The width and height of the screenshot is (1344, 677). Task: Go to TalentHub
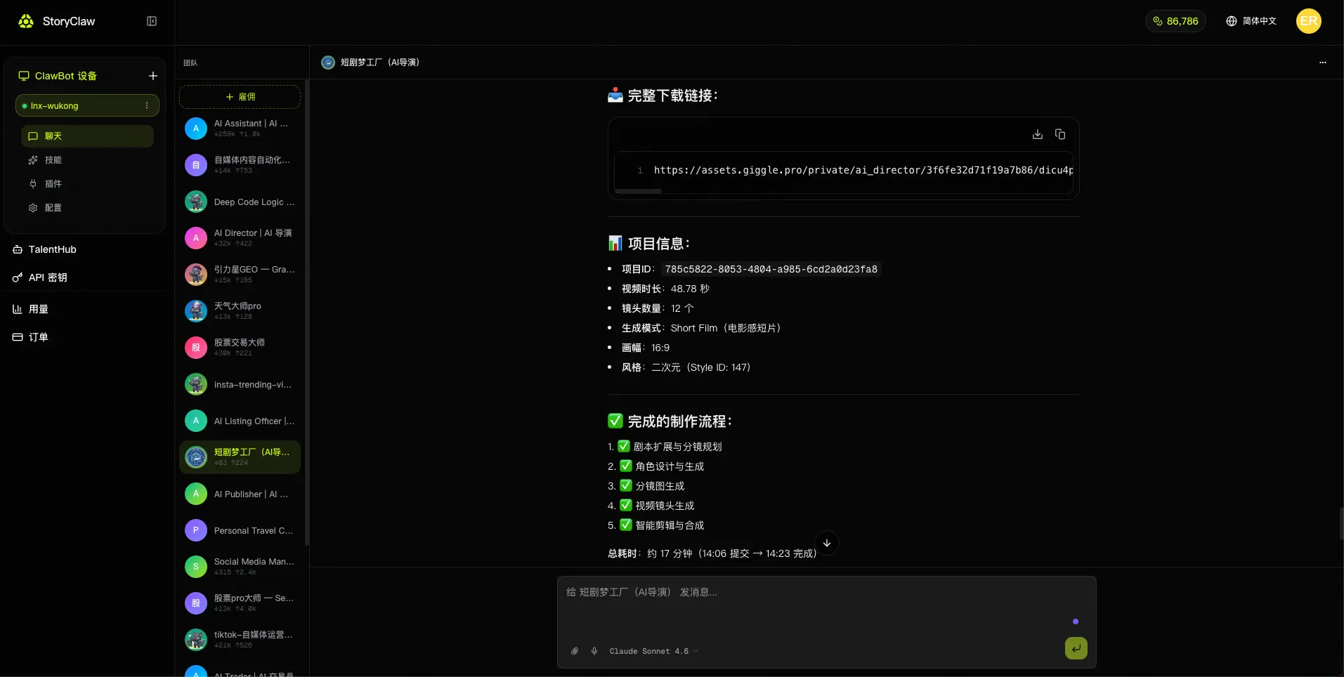coord(44,249)
